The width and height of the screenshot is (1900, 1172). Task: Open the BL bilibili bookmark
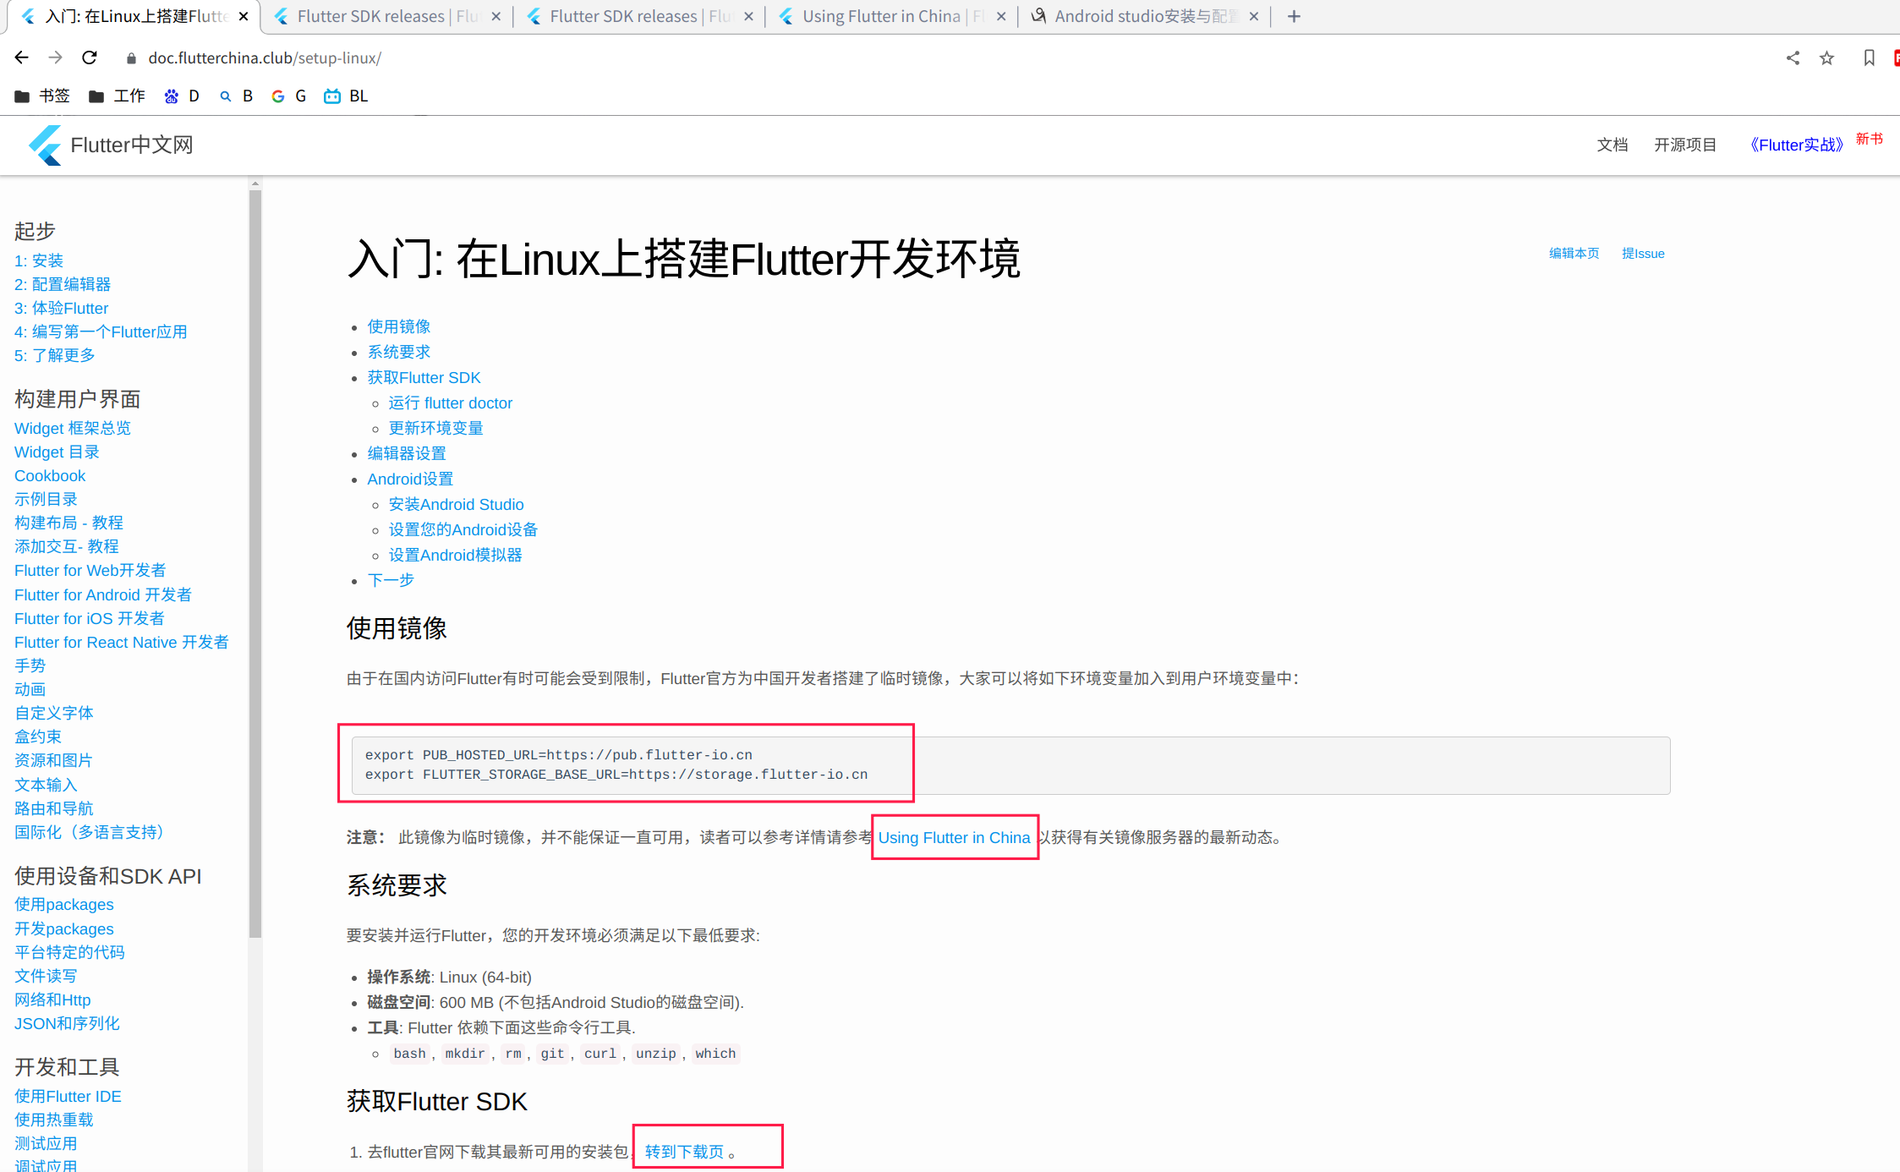tap(346, 96)
